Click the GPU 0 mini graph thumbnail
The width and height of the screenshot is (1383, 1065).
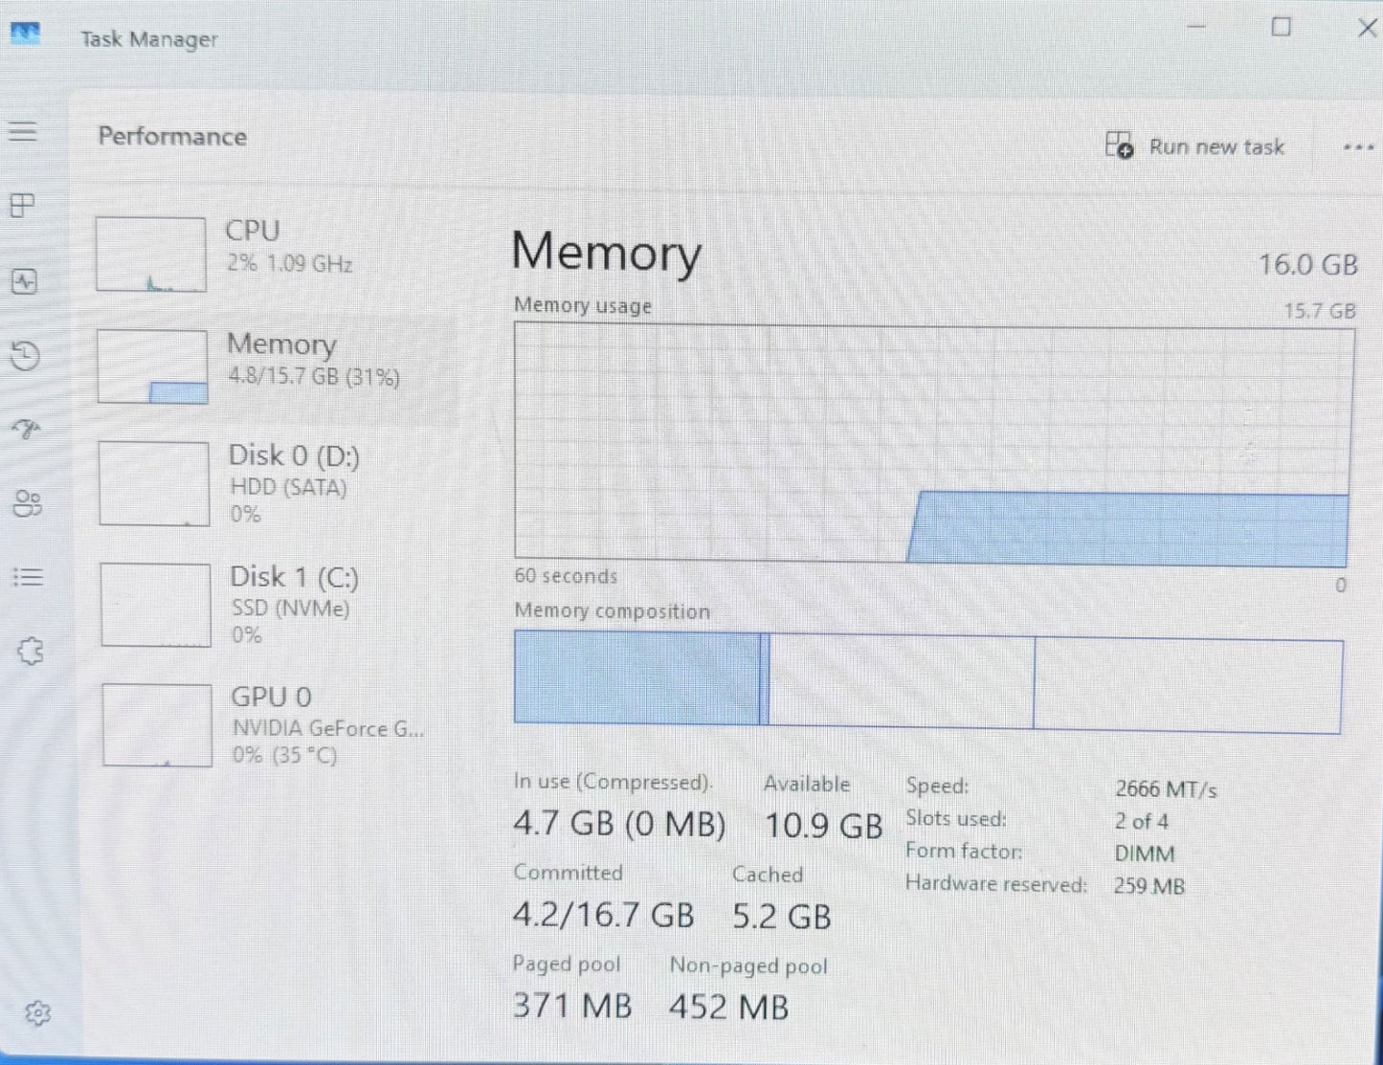(157, 725)
